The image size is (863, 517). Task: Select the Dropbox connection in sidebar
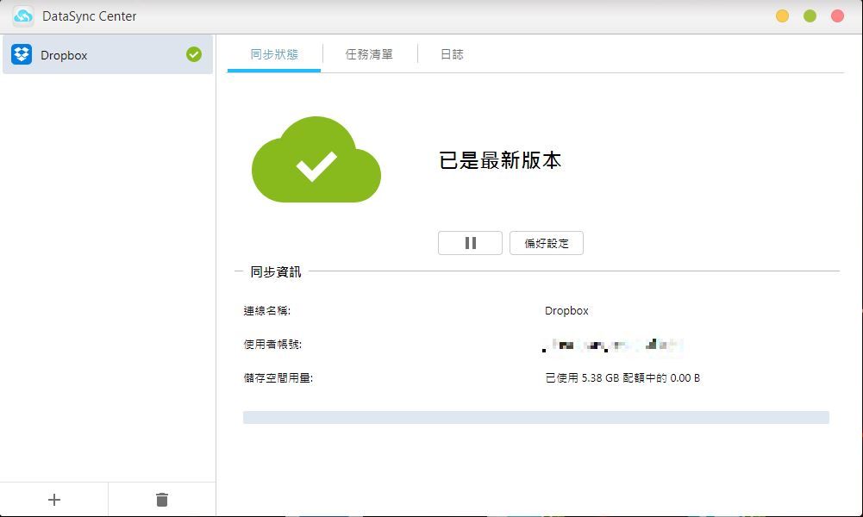point(108,54)
